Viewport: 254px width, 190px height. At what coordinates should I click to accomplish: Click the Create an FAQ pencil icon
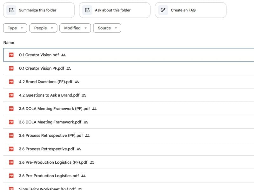(163, 10)
